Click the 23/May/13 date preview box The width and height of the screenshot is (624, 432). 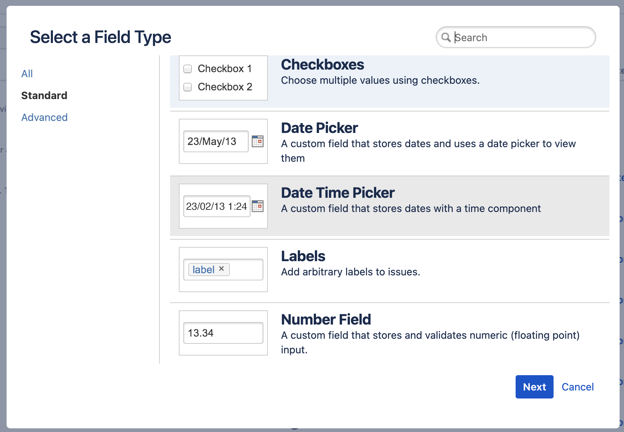coord(216,141)
